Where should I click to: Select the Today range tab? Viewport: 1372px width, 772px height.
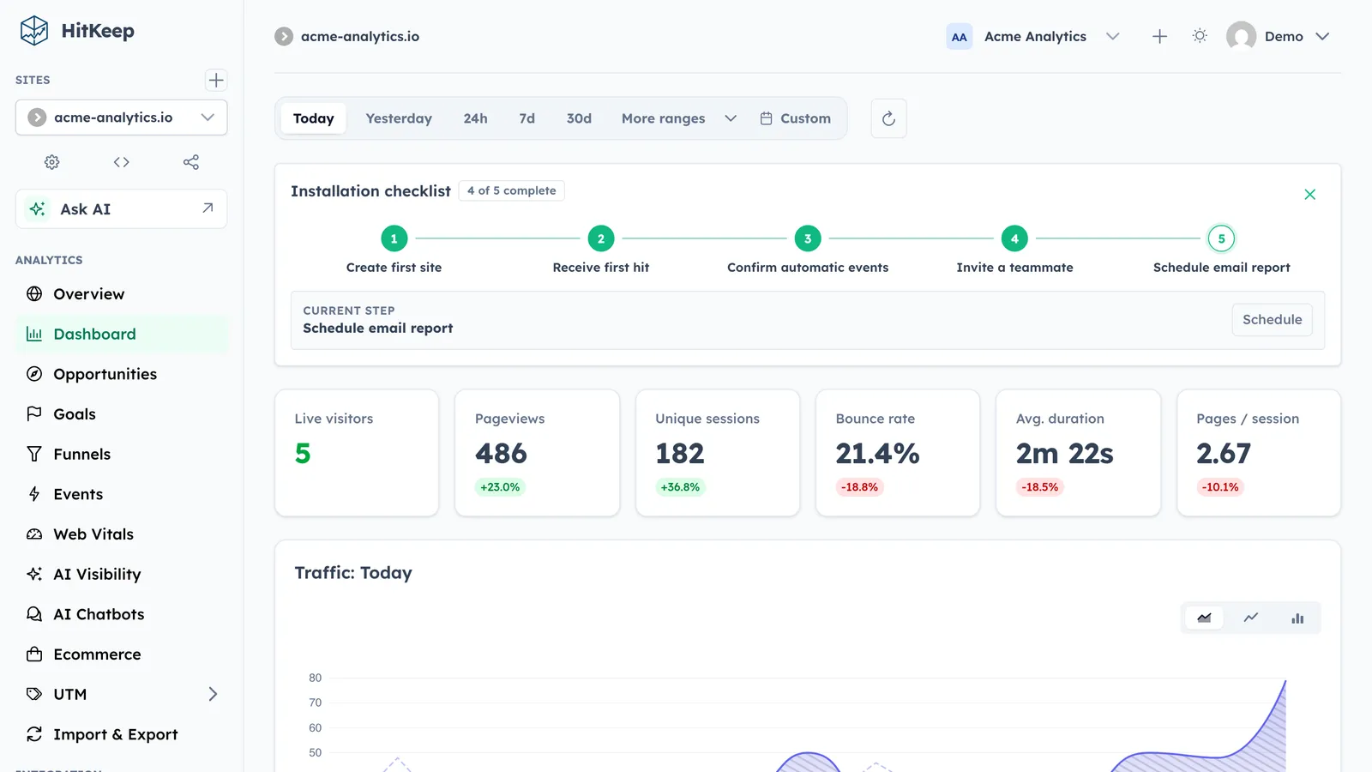coord(314,118)
